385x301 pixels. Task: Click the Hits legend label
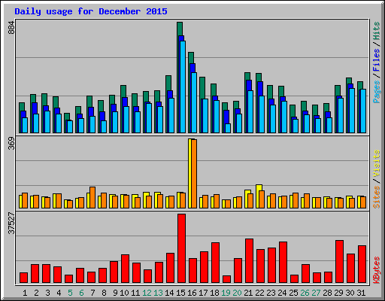[377, 31]
